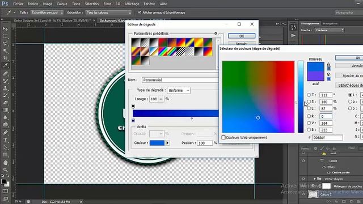Select the Zoom tool
The width and height of the screenshot is (363, 204).
click(x=5, y=170)
